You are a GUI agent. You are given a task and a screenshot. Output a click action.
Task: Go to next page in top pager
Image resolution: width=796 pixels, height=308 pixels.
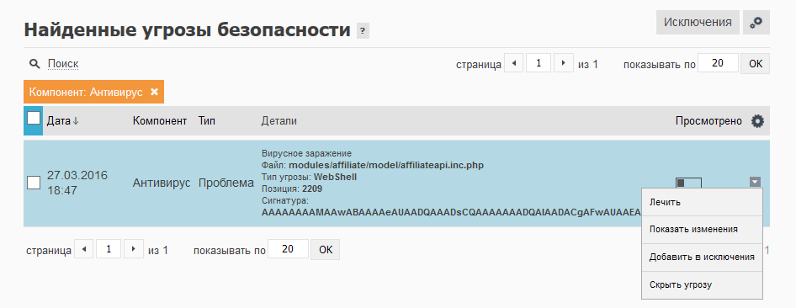coord(564,63)
